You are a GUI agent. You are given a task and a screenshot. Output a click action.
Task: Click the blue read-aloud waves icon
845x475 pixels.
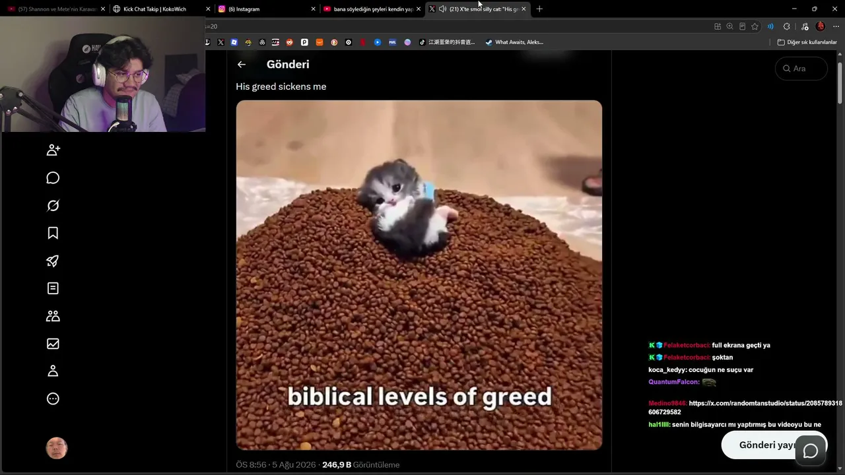(x=770, y=26)
